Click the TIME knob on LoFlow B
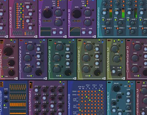 click(90, 32)
